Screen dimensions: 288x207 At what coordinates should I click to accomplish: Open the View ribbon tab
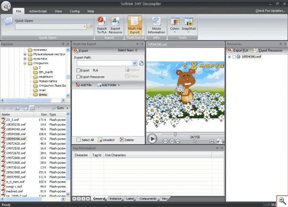coord(58,11)
